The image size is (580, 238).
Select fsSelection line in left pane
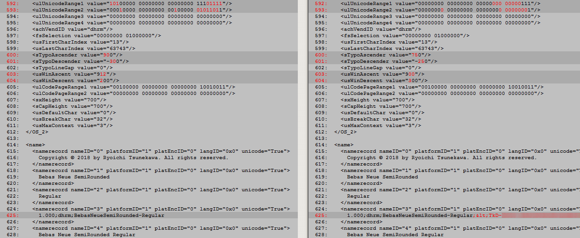(x=97, y=35)
